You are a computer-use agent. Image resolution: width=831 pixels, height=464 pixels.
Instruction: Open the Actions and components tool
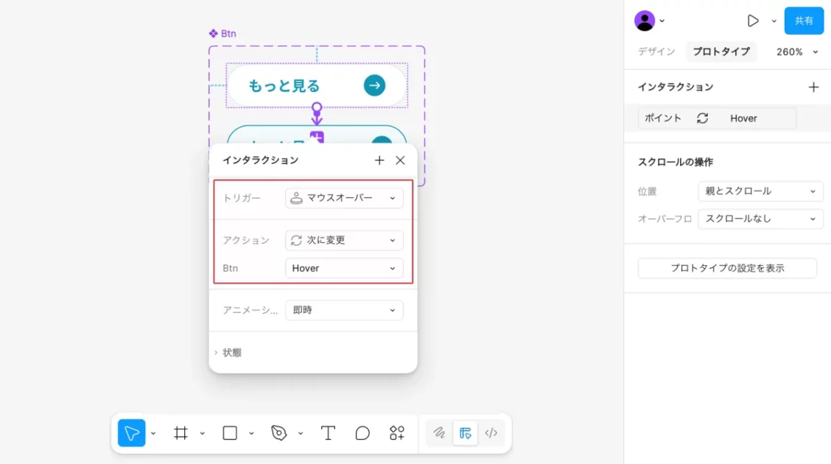point(397,433)
